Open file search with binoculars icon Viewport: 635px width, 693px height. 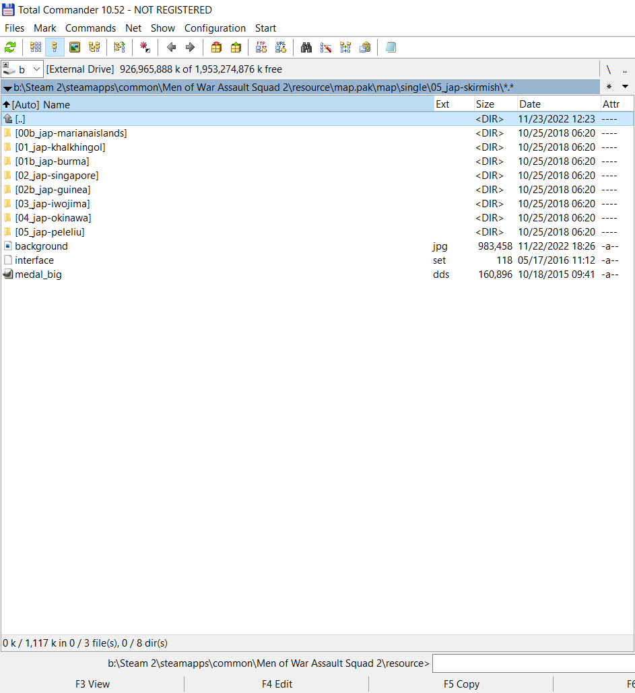tap(306, 47)
